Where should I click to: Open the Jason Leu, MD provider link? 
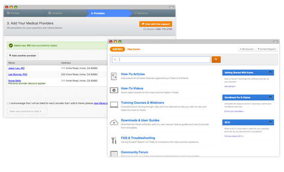(x=16, y=68)
